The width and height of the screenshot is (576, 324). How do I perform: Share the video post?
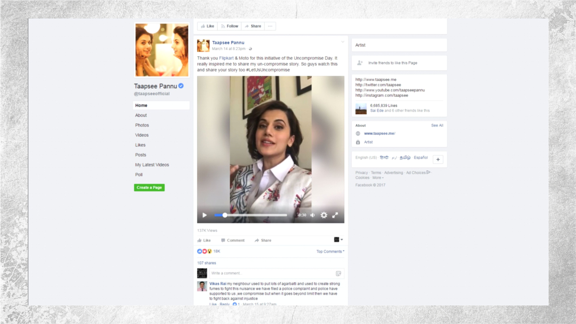coord(263,241)
